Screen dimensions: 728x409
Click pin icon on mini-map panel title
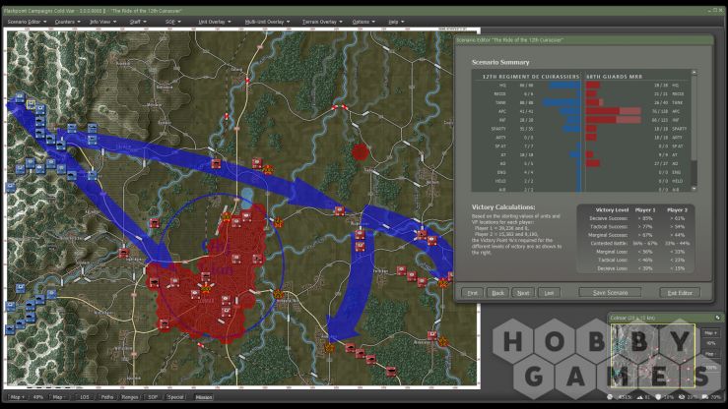718,318
